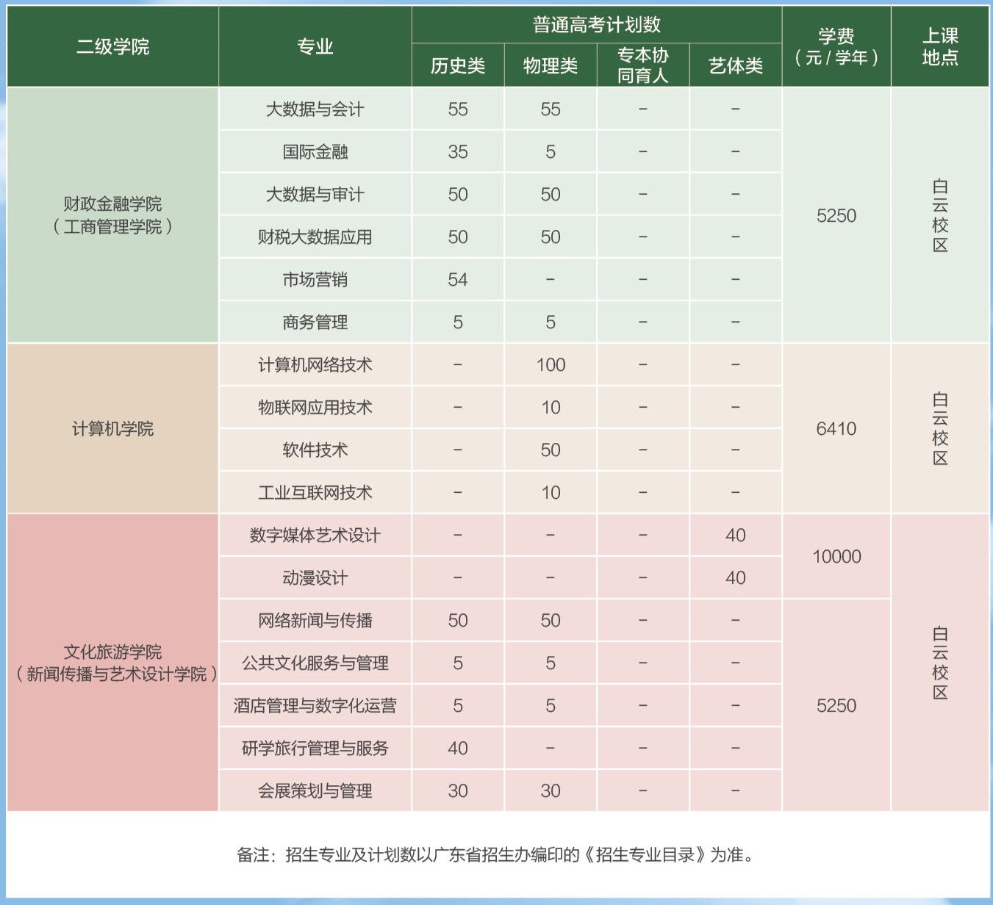Click the 计算机学院 college cell
This screenshot has height=905, width=993.
112,429
